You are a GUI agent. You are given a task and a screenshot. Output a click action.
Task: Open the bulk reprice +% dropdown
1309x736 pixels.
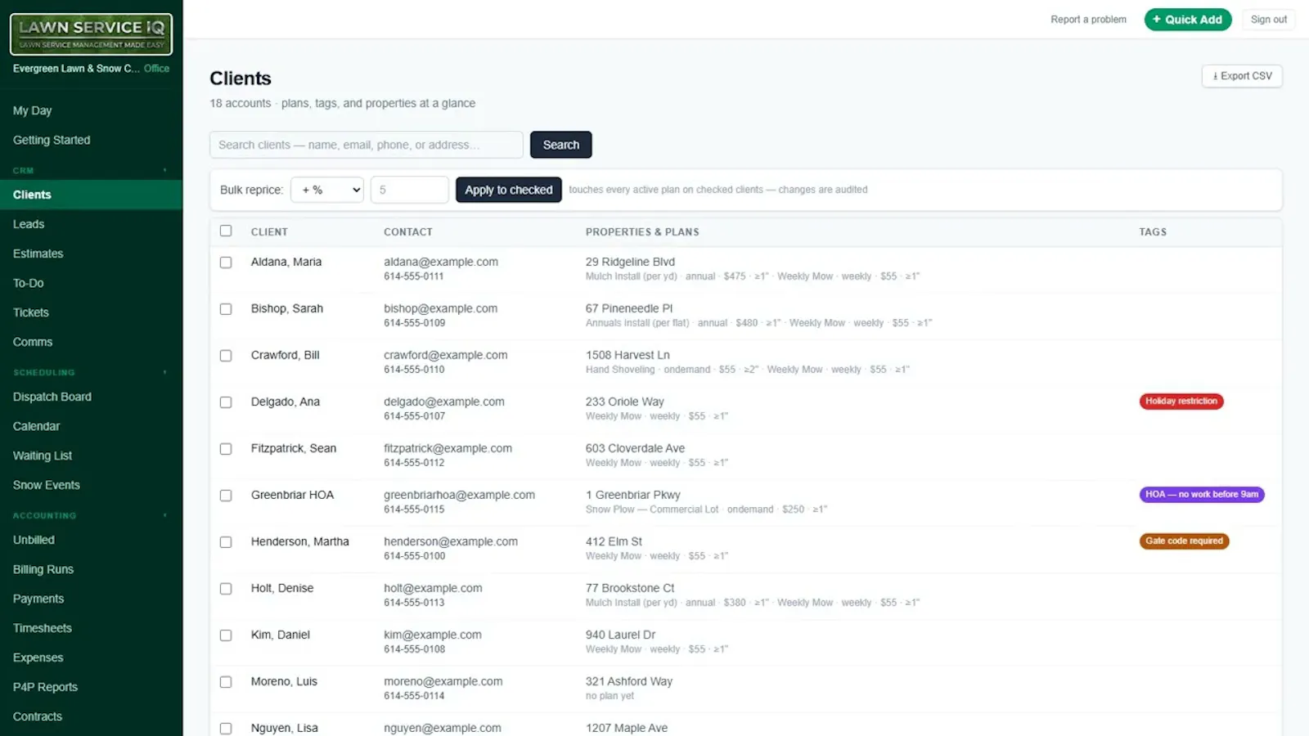(x=327, y=190)
